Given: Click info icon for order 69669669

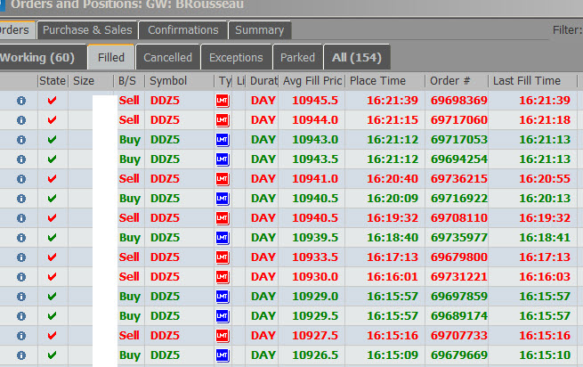Looking at the screenshot, I should click(x=20, y=355).
